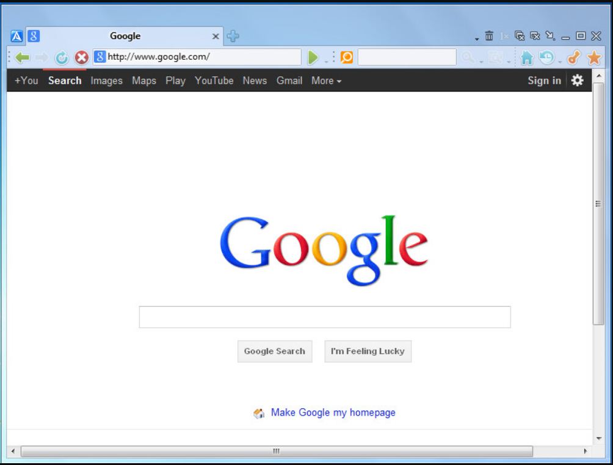
Task: Click the favicon inside the address bar
Action: (100, 57)
